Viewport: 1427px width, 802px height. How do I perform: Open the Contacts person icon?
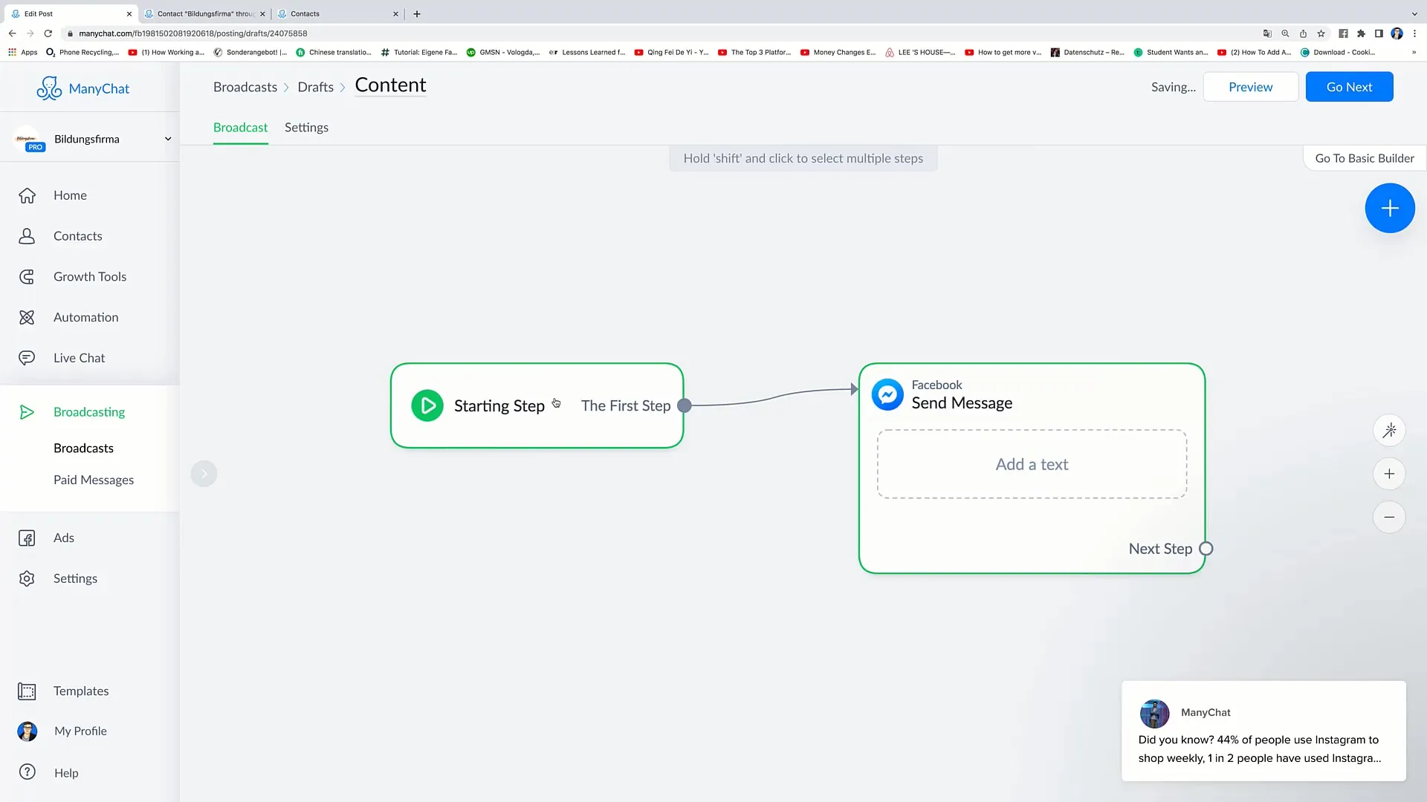(x=27, y=236)
